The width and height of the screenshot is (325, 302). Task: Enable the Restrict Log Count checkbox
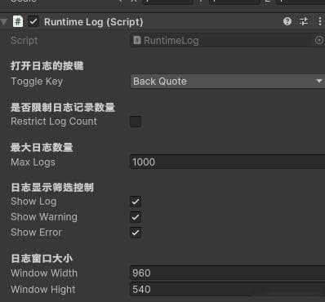click(136, 122)
